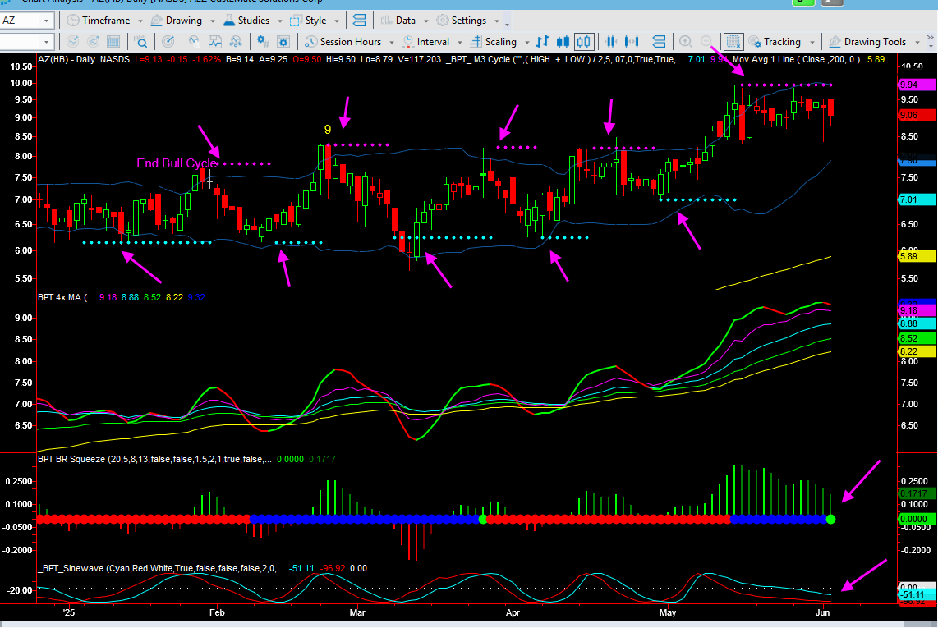Viewport: 938px width, 628px height.
Task: Click the zoom out magnifier icon
Action: point(706,42)
